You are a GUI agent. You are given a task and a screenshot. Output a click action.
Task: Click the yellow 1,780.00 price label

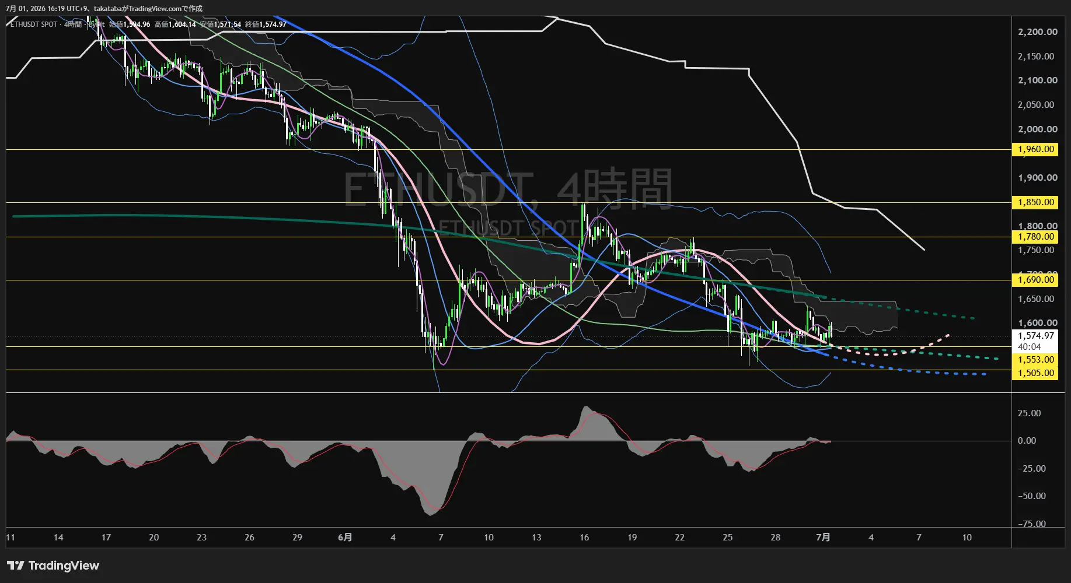click(x=1036, y=237)
